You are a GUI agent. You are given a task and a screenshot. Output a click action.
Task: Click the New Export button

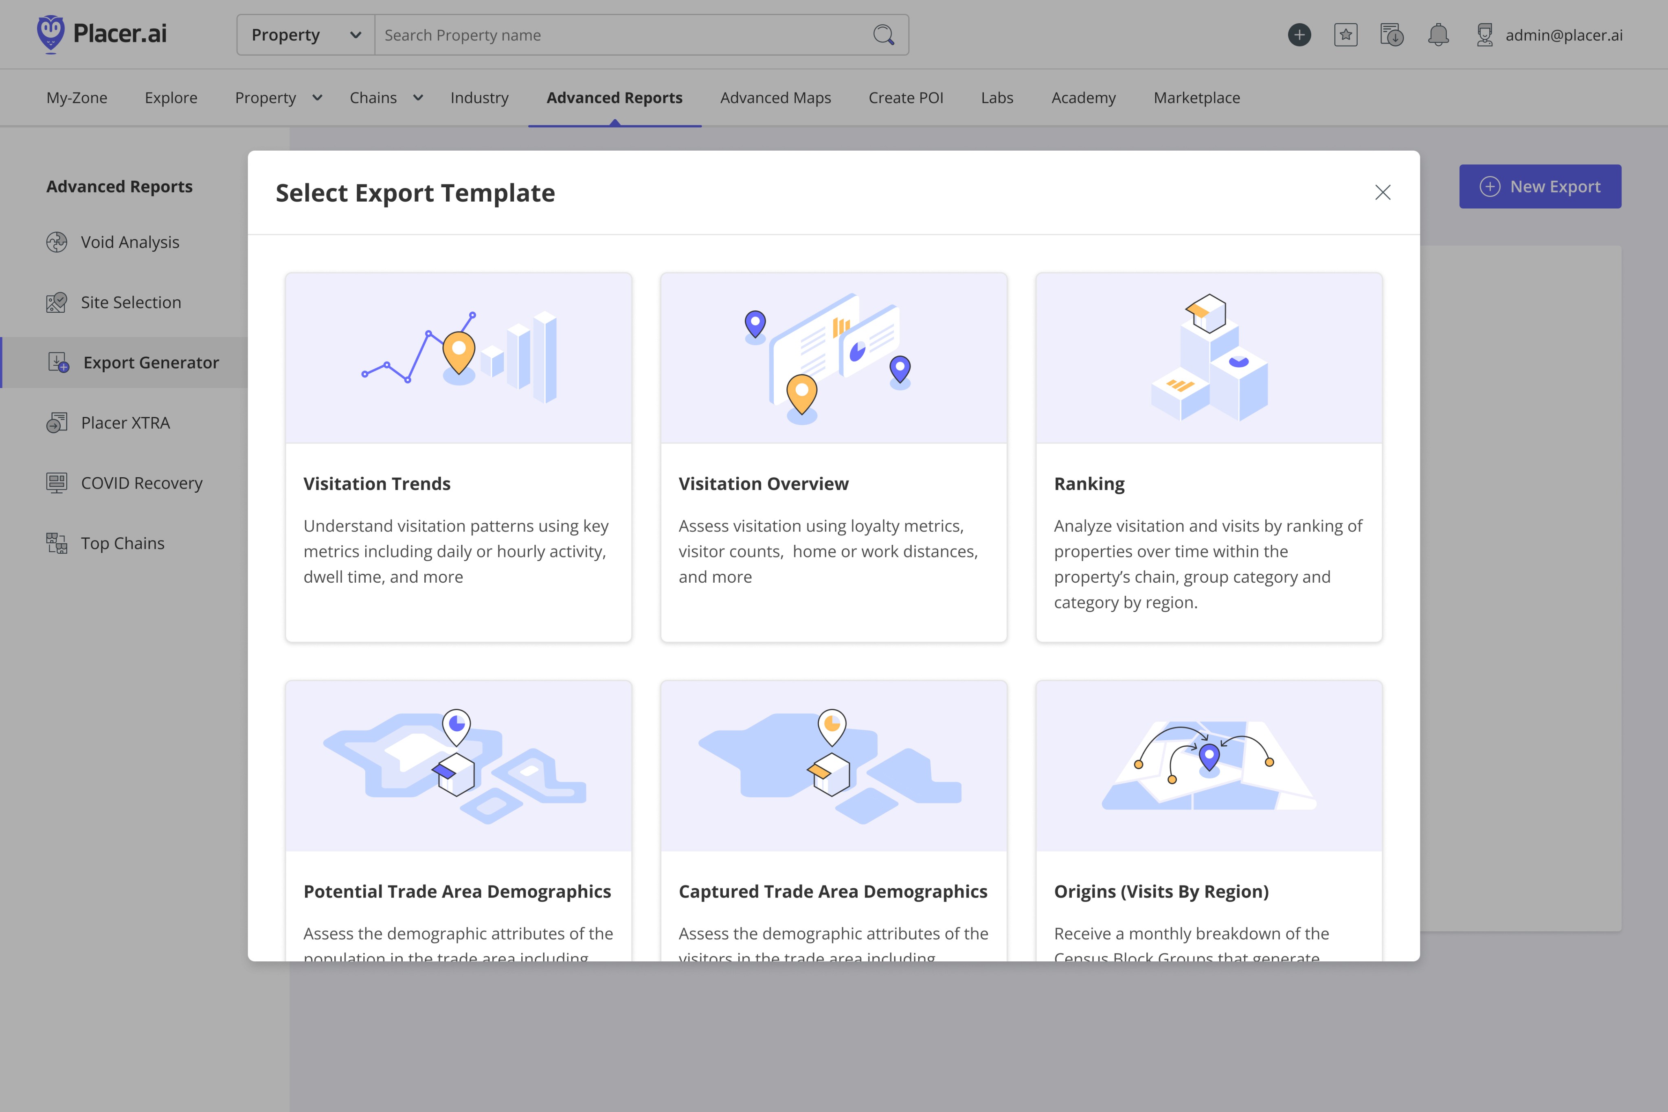pos(1541,186)
